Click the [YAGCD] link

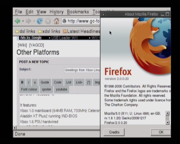click(36, 45)
